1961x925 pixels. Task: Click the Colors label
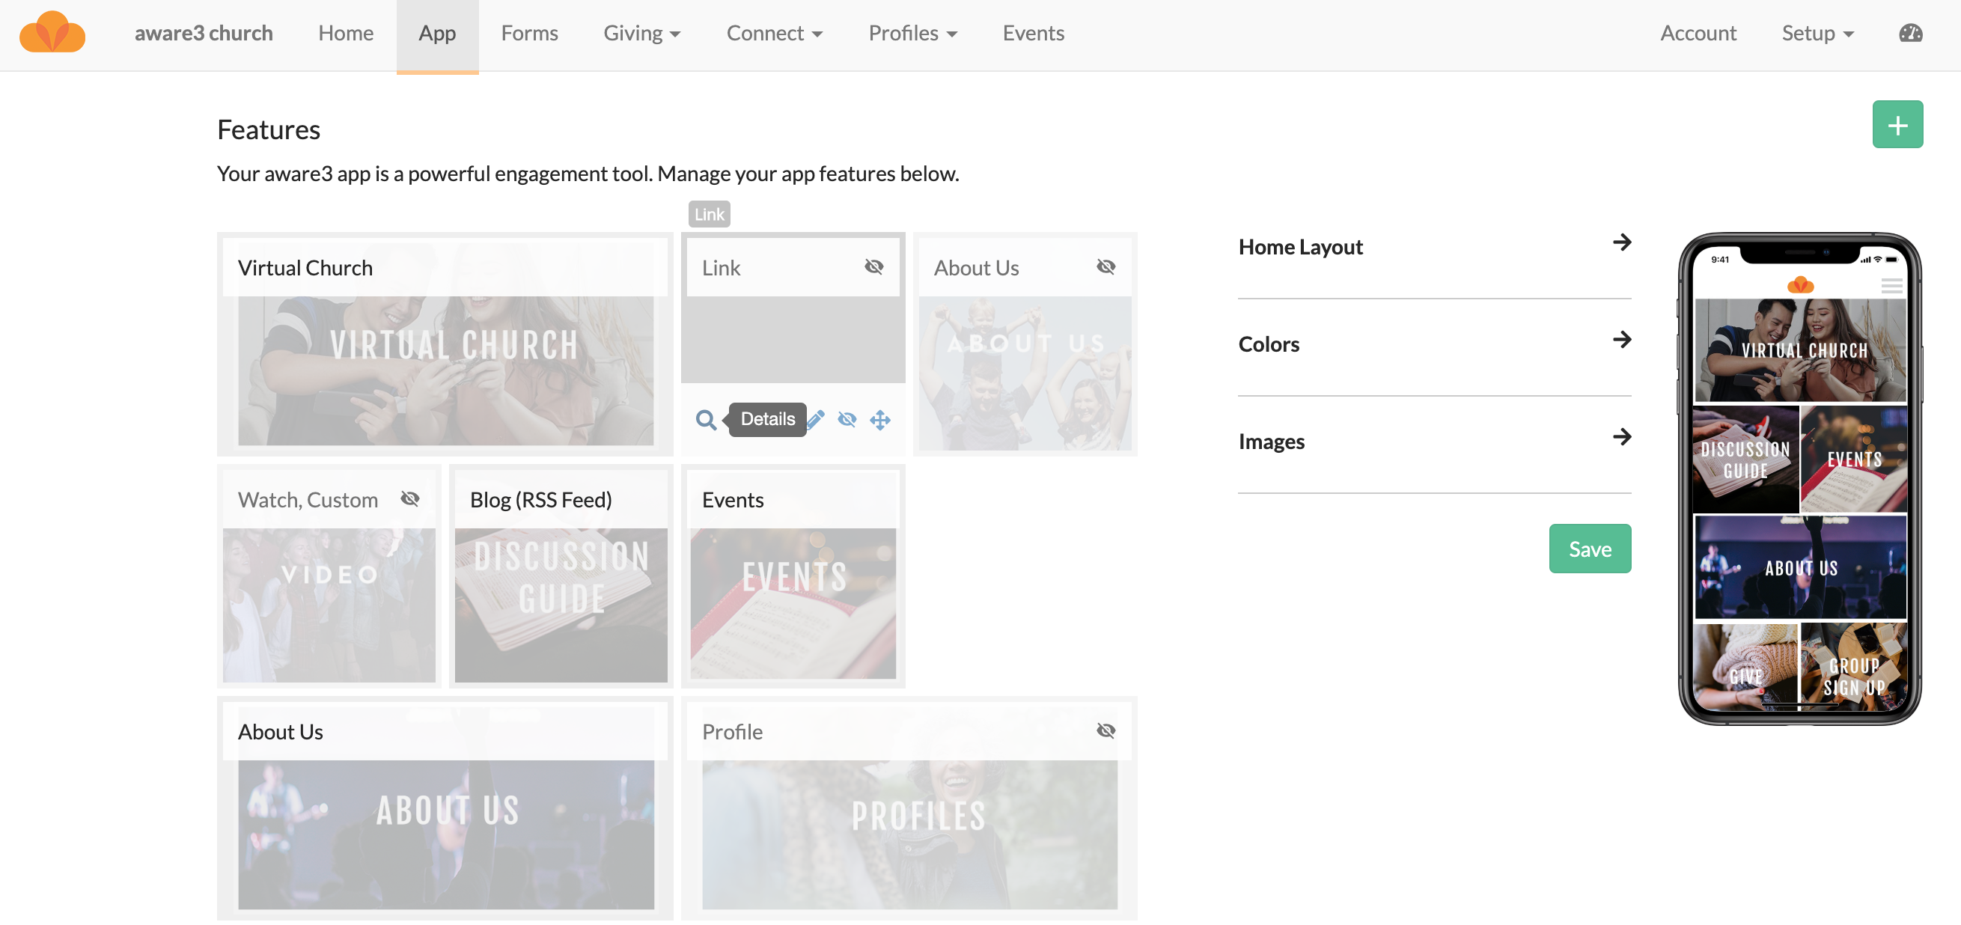point(1268,344)
